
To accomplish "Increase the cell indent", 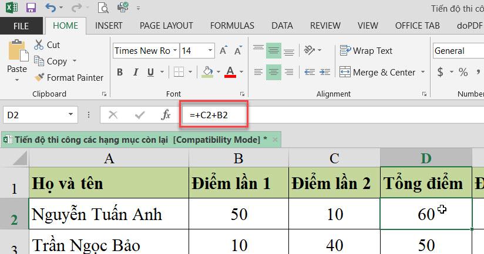I will [x=325, y=72].
